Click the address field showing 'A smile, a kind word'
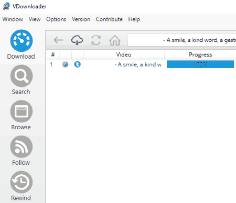 click(181, 40)
